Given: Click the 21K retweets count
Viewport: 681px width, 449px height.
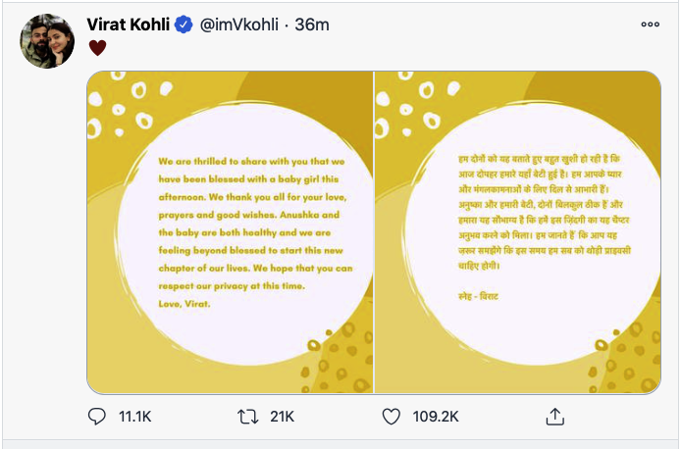Looking at the screenshot, I should point(283,417).
